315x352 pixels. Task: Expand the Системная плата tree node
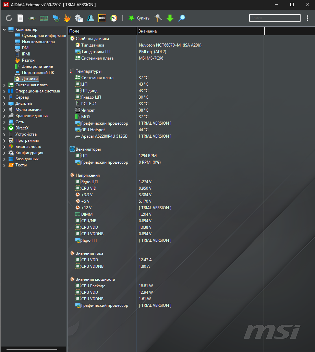(x=4, y=85)
